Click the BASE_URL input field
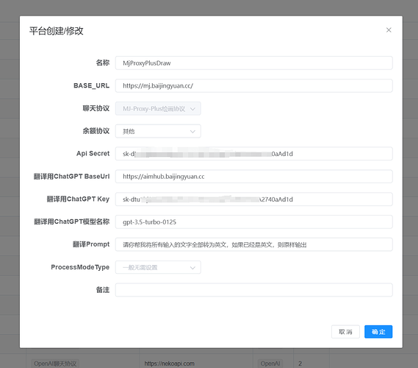 tap(253, 85)
